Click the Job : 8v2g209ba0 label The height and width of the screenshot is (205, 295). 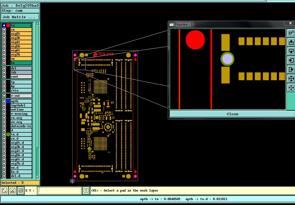point(20,5)
